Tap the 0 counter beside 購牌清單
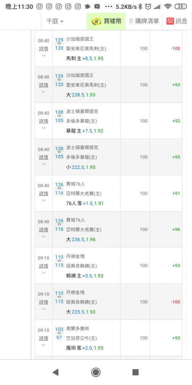The image size is (192, 385). point(131,21)
